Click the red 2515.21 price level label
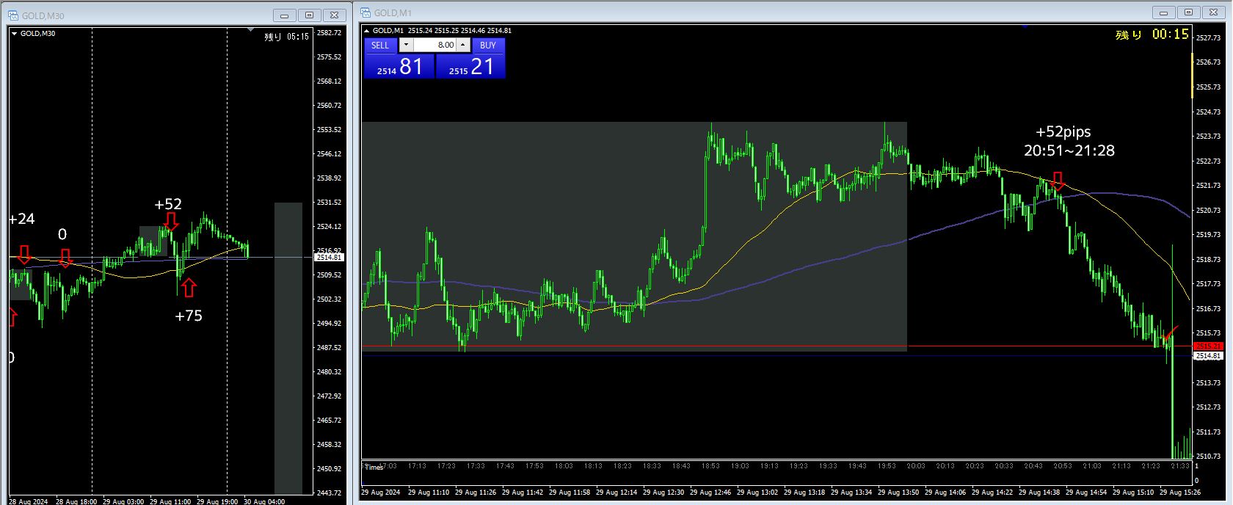Image resolution: width=1233 pixels, height=505 pixels. pyautogui.click(x=1208, y=346)
